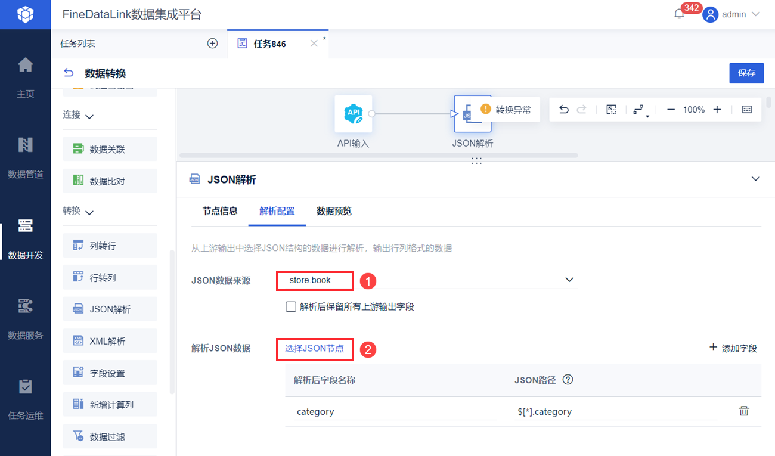The height and width of the screenshot is (456, 775).
Task: Expand the JSON数据来源 dropdown
Action: [569, 280]
